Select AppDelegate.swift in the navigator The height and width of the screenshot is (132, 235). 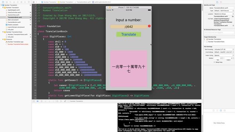14,10
